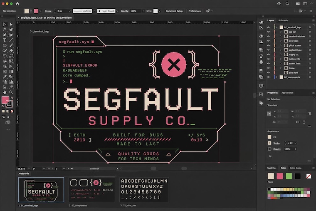This screenshot has width=316, height=211.
Task: Open the 5 pt. Round brush dropdown
Action: (x=117, y=11)
